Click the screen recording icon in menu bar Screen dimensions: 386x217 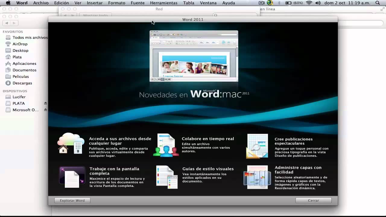tap(261, 3)
